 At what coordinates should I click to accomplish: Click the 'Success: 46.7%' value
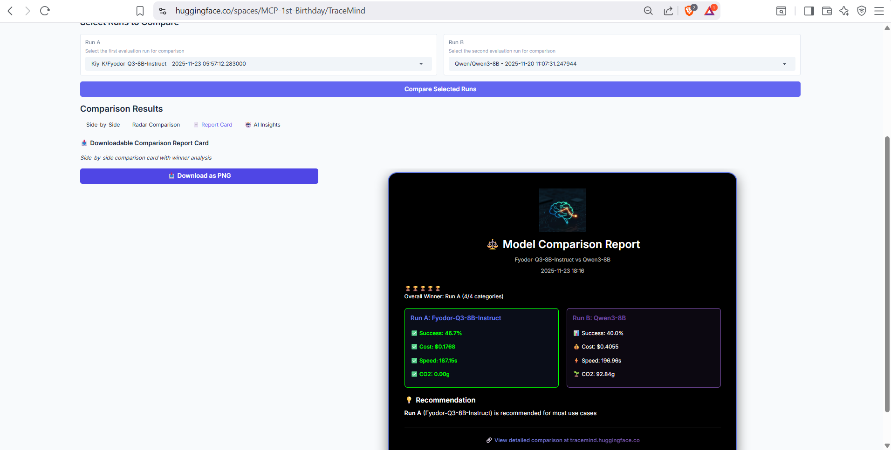pyautogui.click(x=440, y=333)
